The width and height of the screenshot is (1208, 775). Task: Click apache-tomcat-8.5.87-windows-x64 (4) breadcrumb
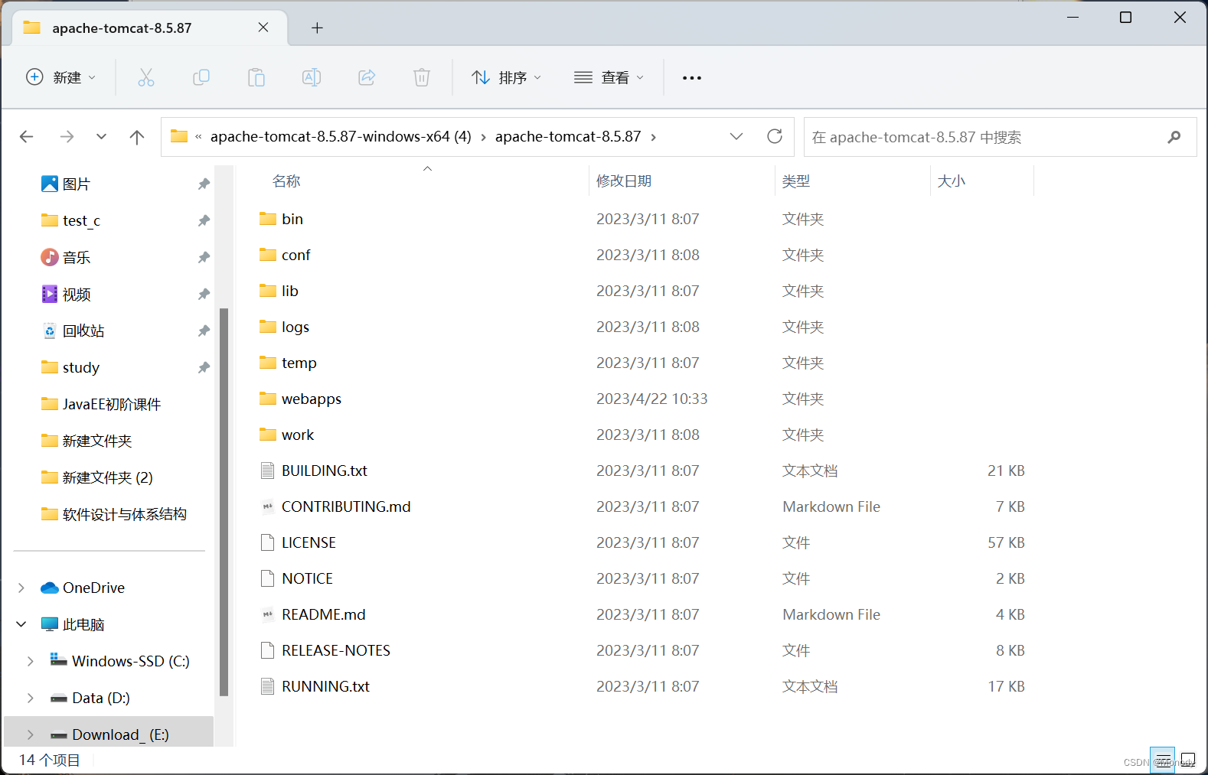tap(341, 136)
